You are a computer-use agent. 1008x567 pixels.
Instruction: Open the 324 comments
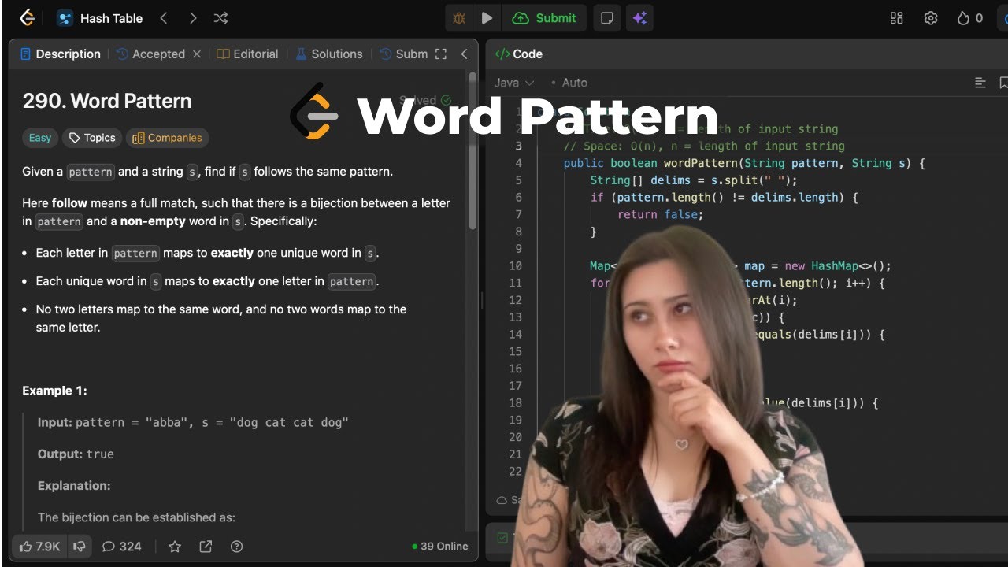(122, 547)
